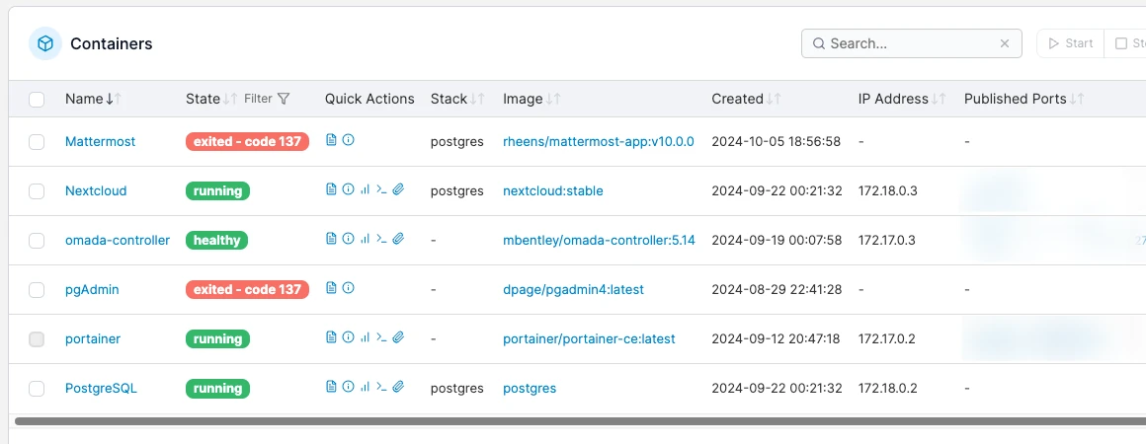Open exec console for PostgreSQL container
This screenshot has width=1146, height=444.
(381, 388)
